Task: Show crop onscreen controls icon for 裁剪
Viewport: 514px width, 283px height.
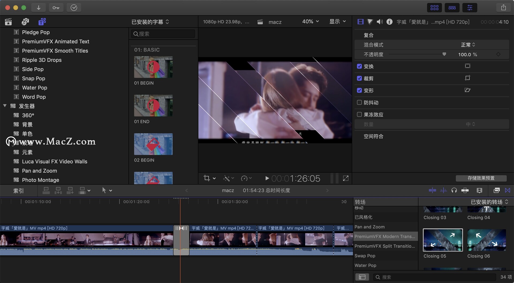Action: point(467,78)
